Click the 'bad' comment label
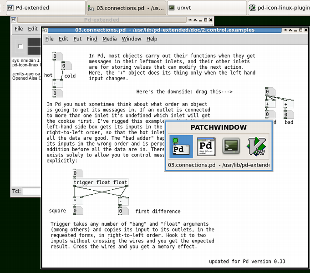Viewport: 310px width, 273px height. click(x=289, y=122)
